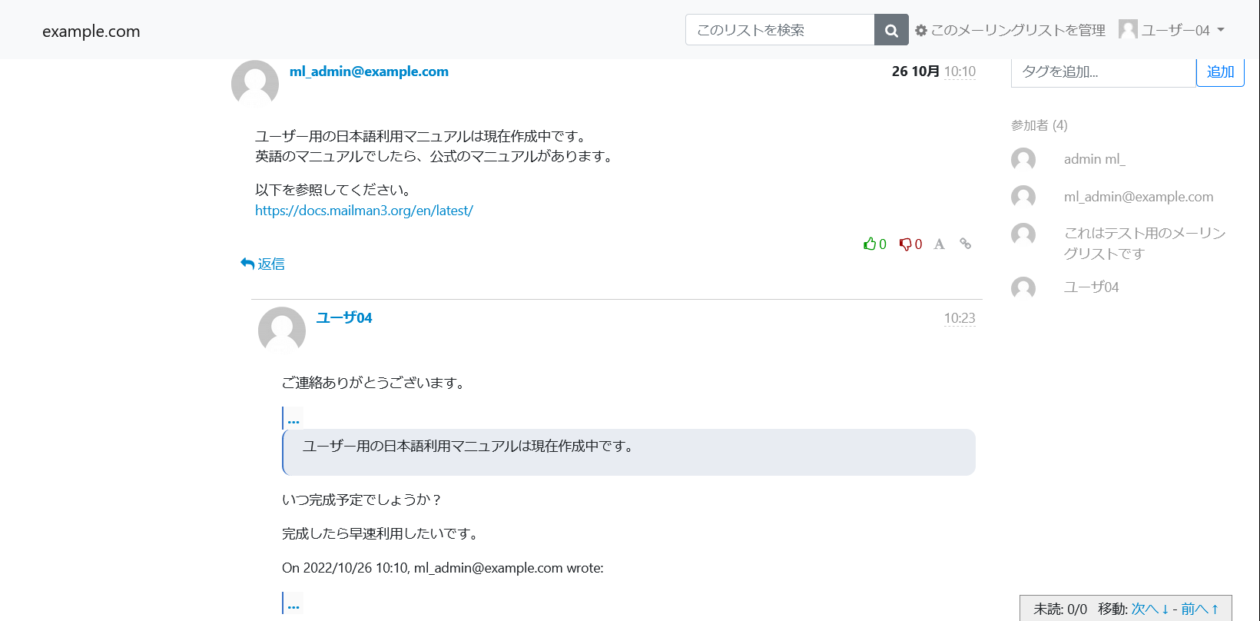This screenshot has width=1260, height=621.
Task: Click the 追加 add tag button
Action: tap(1220, 71)
